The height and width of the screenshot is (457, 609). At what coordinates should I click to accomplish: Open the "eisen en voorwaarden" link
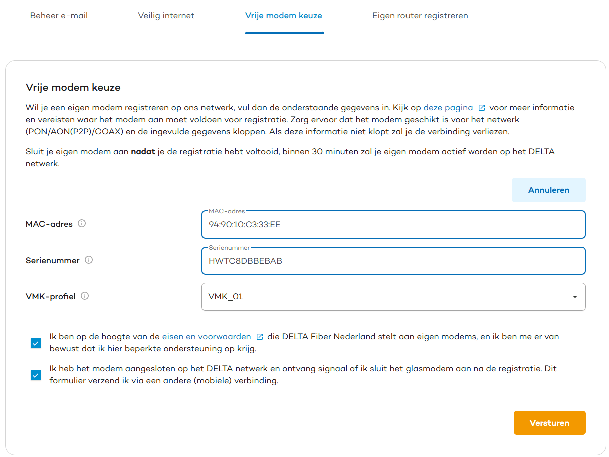click(x=206, y=336)
